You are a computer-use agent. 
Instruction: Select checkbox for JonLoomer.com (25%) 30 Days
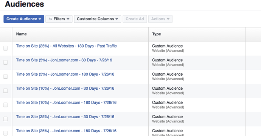coord(6,119)
